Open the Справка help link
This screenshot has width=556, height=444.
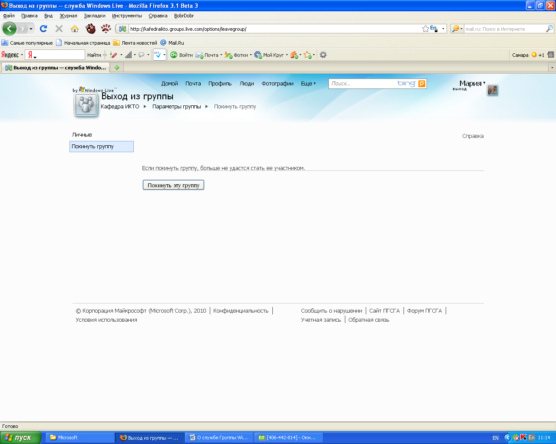[473, 136]
